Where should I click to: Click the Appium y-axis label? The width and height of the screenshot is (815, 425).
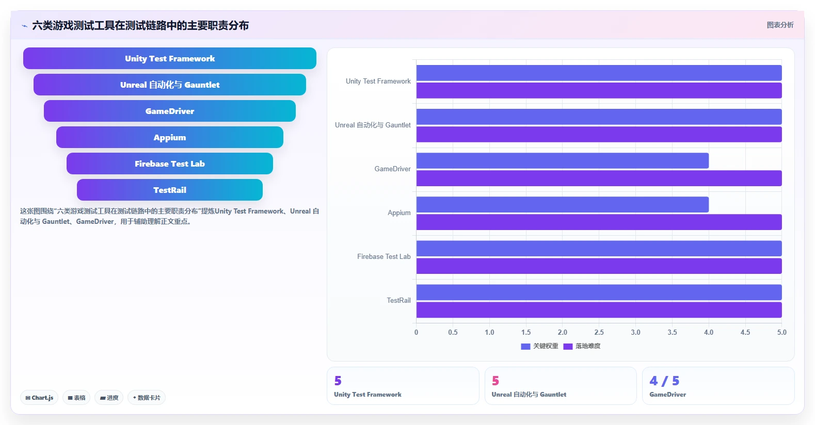(x=399, y=213)
